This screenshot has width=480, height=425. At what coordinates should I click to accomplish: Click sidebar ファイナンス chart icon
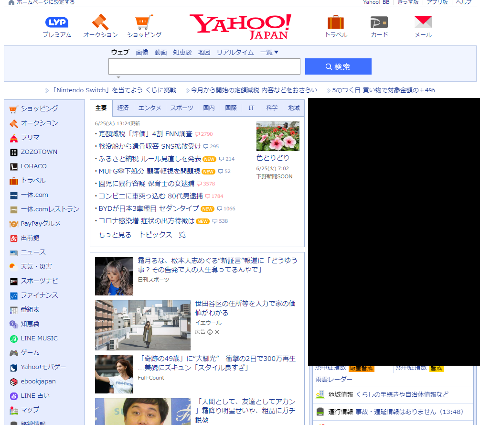tap(14, 296)
